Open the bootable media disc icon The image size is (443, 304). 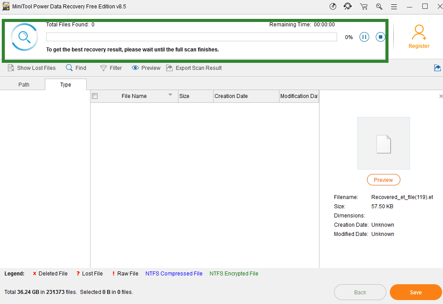pyautogui.click(x=333, y=7)
